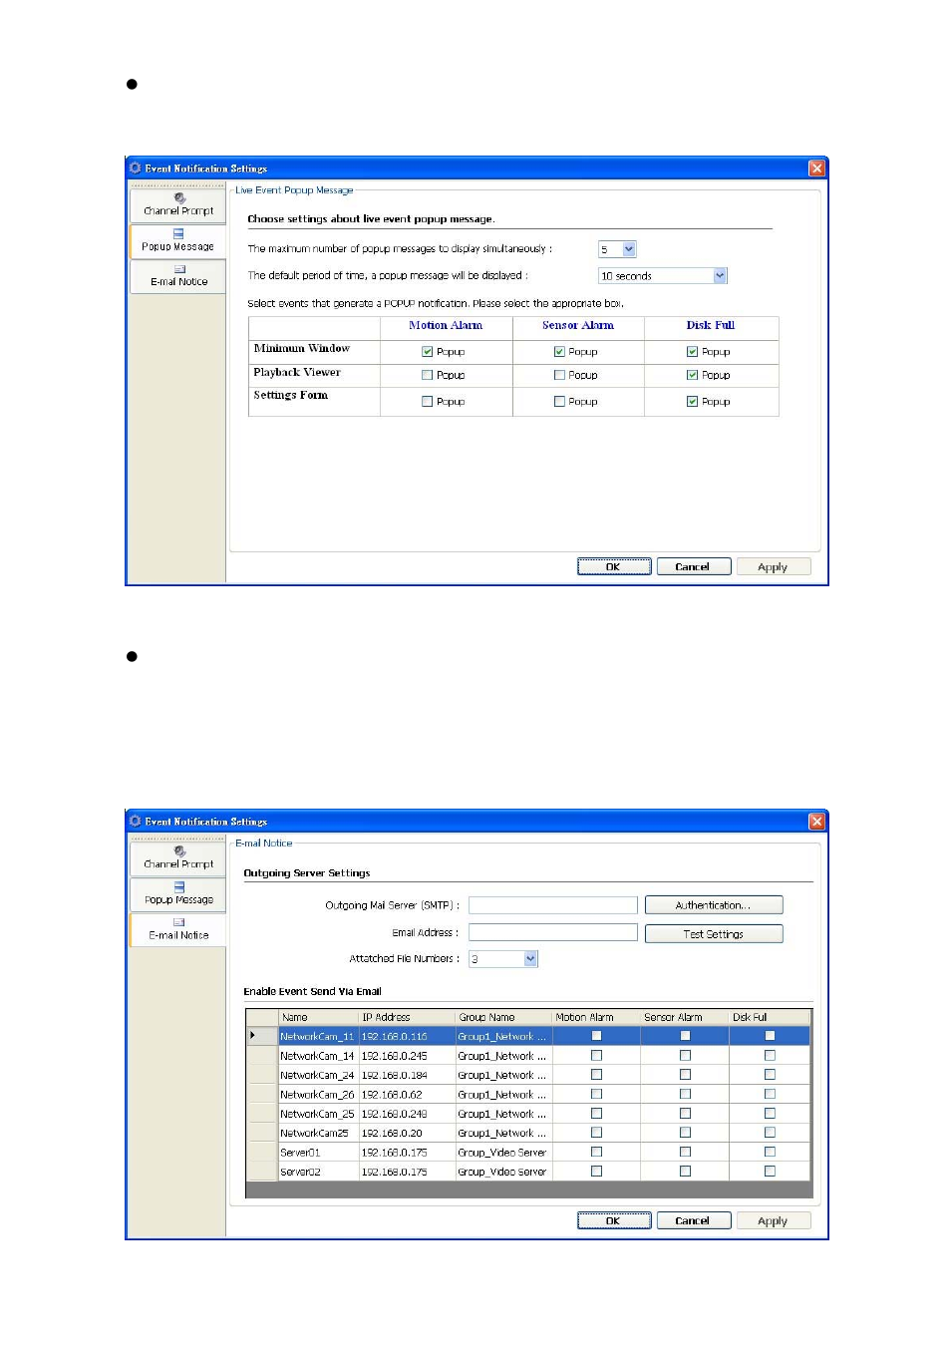Enable Motion Alarm email for NetworkCam_25

click(x=596, y=1113)
